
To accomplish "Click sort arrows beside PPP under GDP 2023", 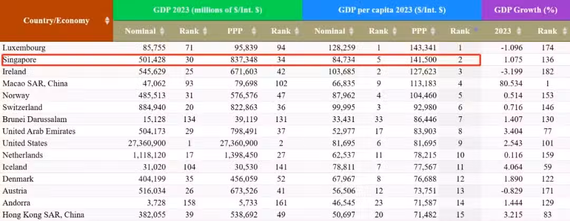I will pyautogui.click(x=254, y=31).
